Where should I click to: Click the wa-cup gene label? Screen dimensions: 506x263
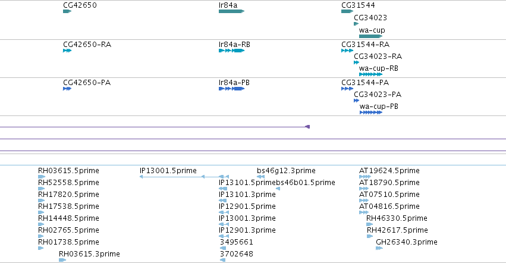[x=372, y=30]
